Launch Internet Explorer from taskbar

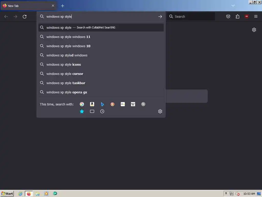point(20,194)
